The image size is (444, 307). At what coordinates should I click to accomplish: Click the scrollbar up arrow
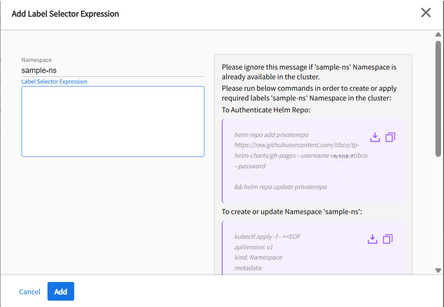(438, 35)
